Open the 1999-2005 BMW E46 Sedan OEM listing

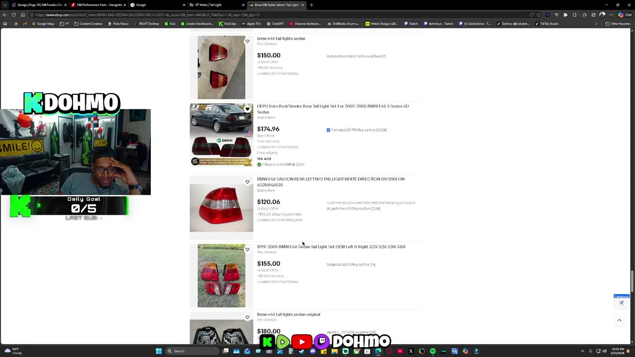point(331,247)
